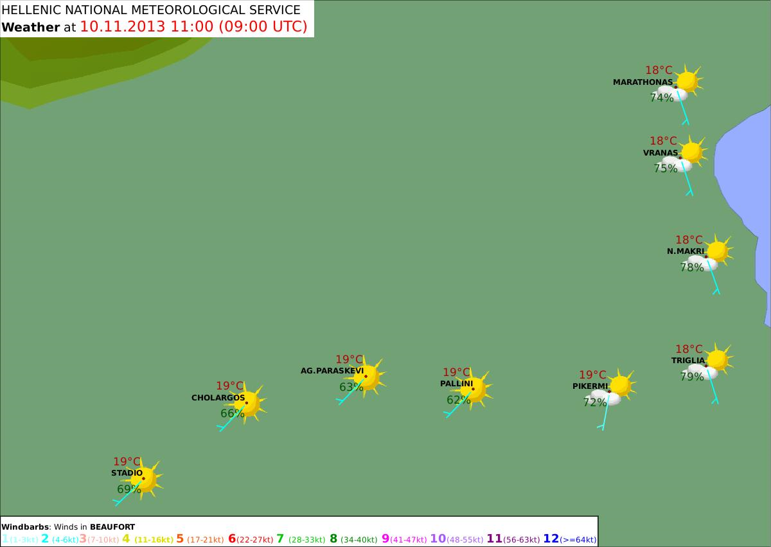Viewport: 771px width, 547px height.
Task: Click the Stadio sun icon
Action: (x=145, y=479)
